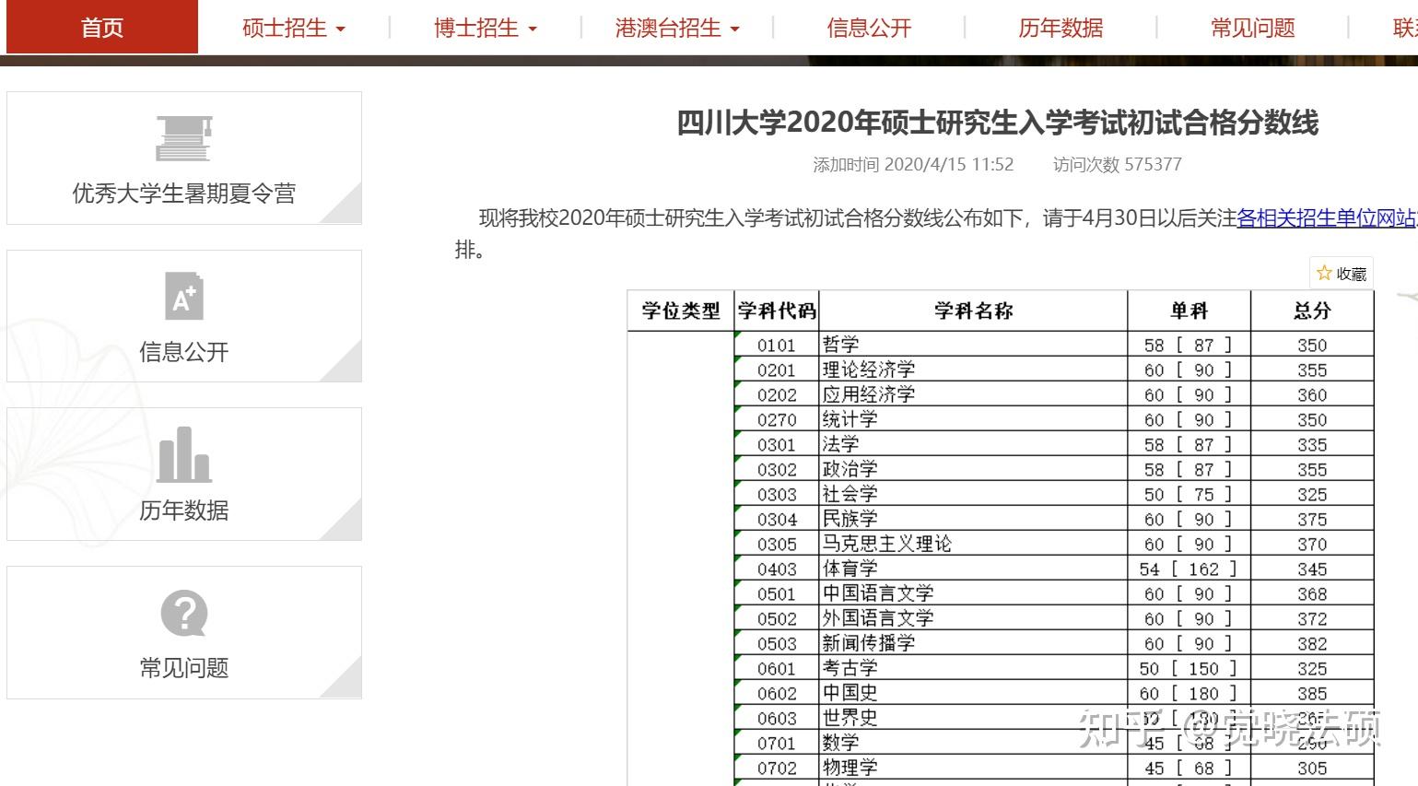1418x786 pixels.
Task: Select the 马克思主义理论 table cell
Action: (973, 544)
